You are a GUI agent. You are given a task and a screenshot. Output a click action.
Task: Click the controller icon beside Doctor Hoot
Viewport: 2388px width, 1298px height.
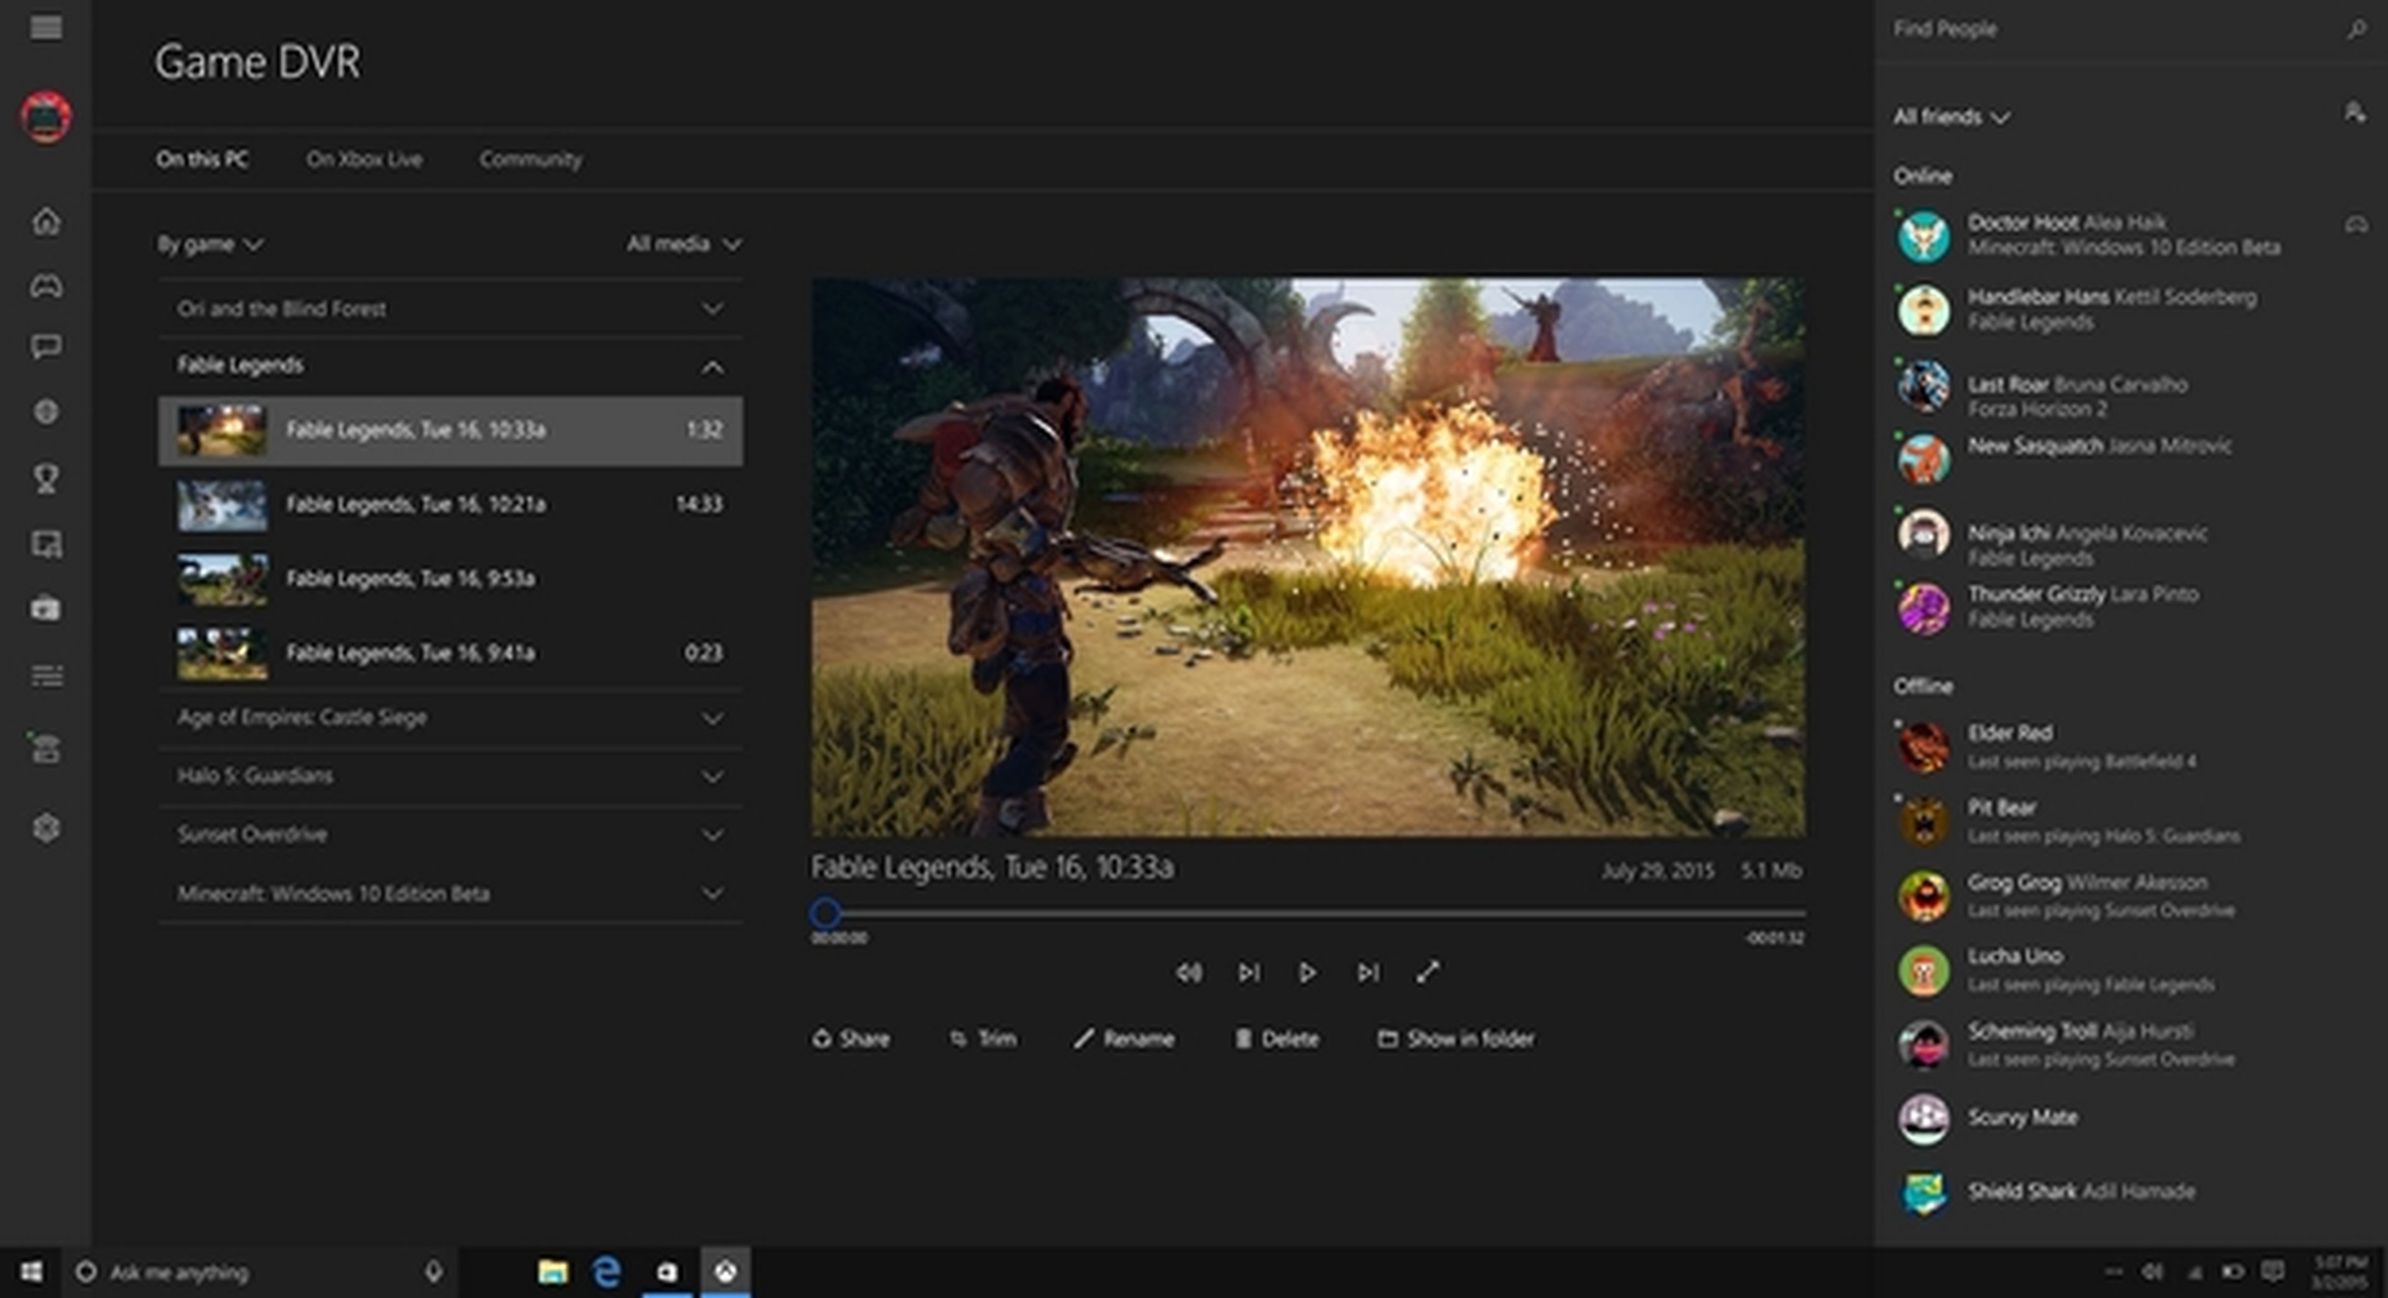click(2356, 225)
